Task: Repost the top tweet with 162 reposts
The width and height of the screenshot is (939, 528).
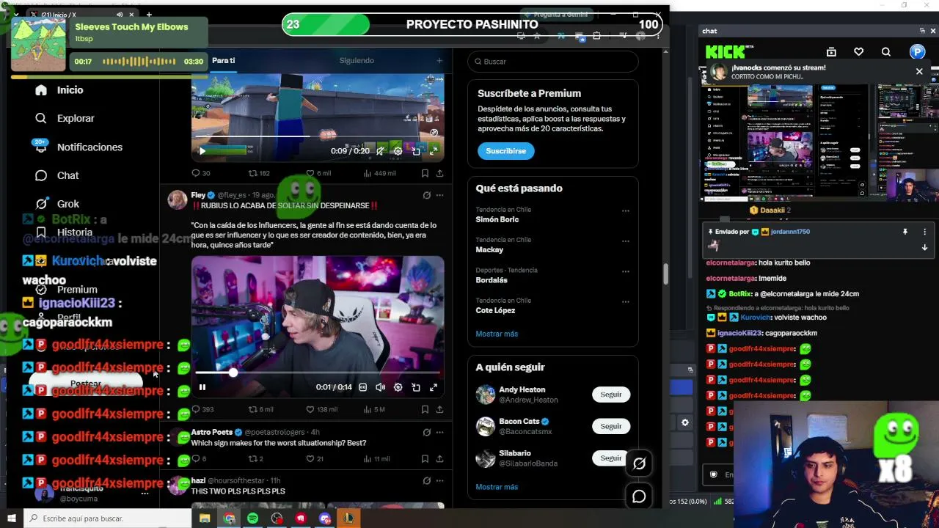Action: (x=259, y=173)
